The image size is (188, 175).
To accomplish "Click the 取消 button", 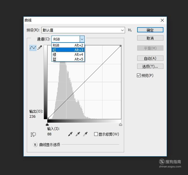I will click(150, 38).
